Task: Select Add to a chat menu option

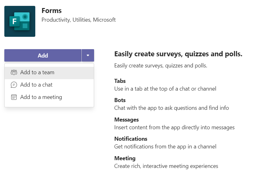Action: [x=49, y=85]
